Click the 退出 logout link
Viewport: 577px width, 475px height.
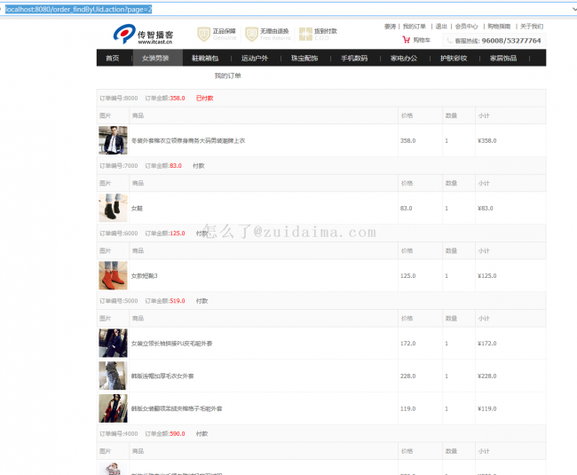441,27
